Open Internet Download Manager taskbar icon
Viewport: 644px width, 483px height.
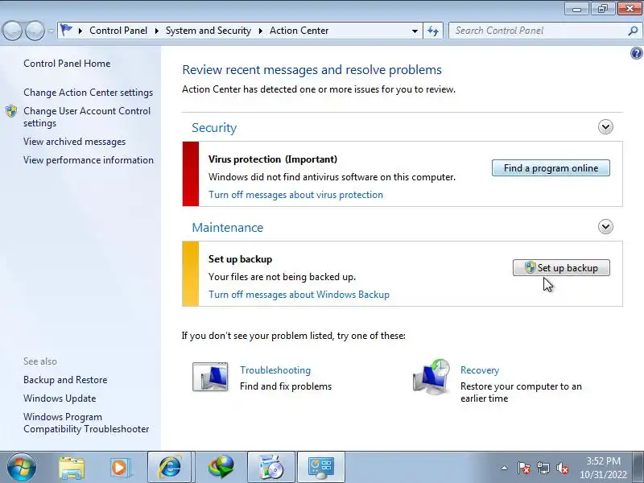pos(221,468)
